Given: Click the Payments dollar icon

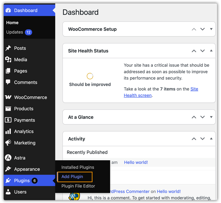Looking at the screenshot, I should coord(8,120).
